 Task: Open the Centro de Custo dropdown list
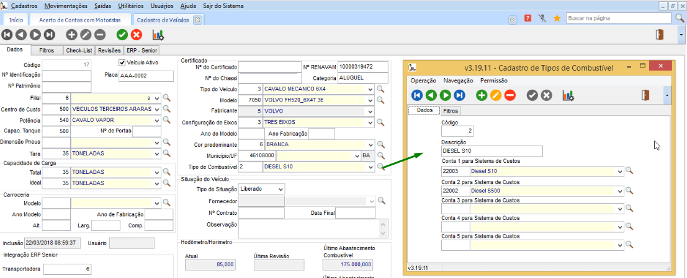click(x=156, y=109)
